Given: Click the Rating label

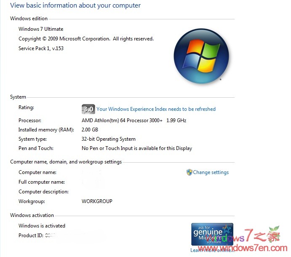Looking at the screenshot, I should coord(26,107).
